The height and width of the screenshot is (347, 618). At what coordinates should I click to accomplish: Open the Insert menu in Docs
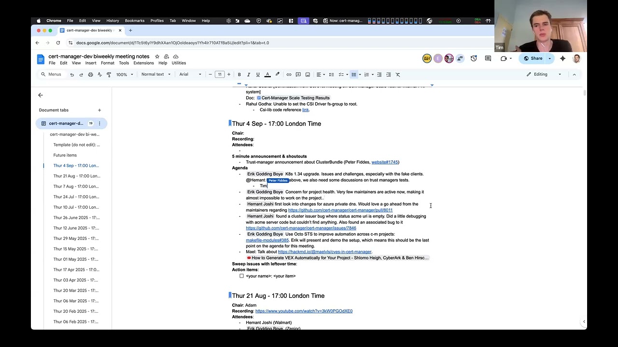pos(91,63)
